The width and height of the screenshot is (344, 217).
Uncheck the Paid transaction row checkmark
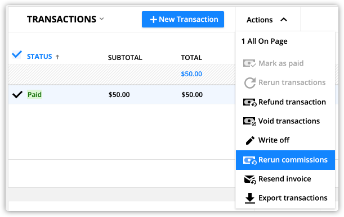coord(17,94)
